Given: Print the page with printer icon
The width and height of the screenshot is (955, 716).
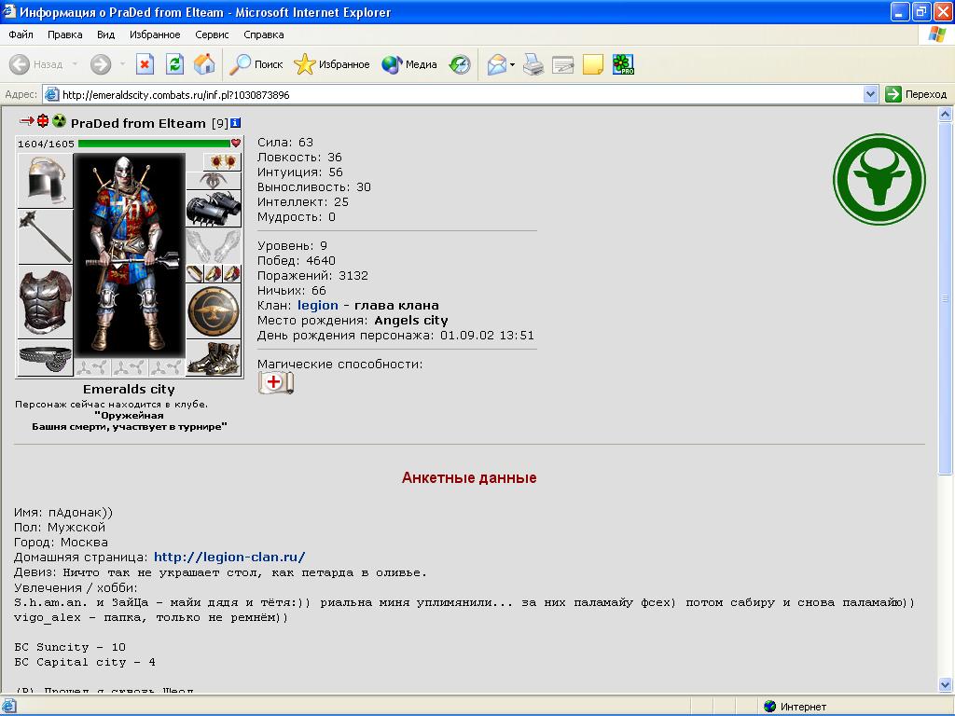Looking at the screenshot, I should click(x=533, y=64).
